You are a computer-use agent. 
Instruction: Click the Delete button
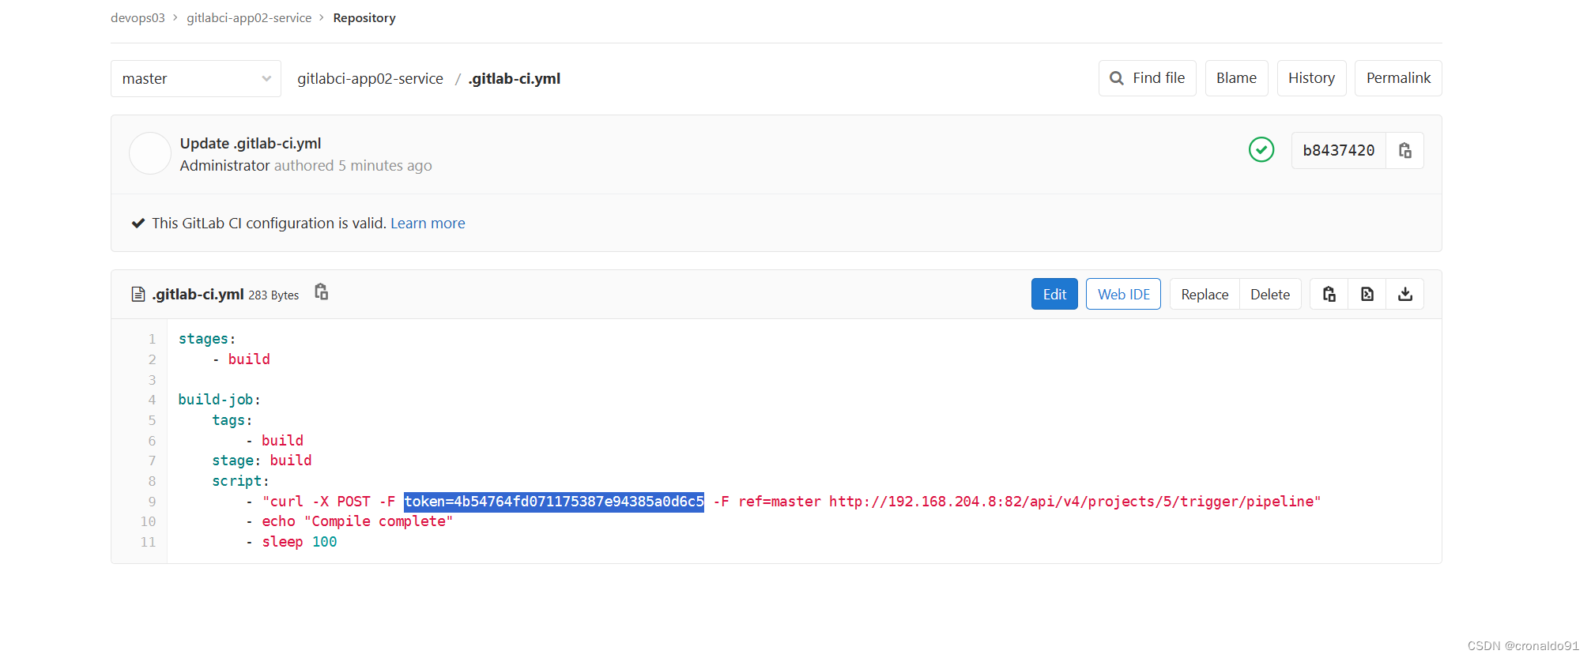click(1270, 294)
